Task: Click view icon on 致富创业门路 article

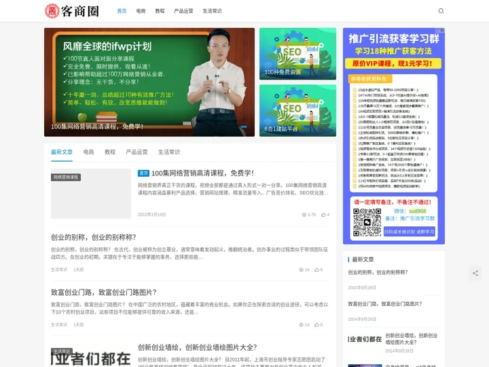Action: pos(301,325)
